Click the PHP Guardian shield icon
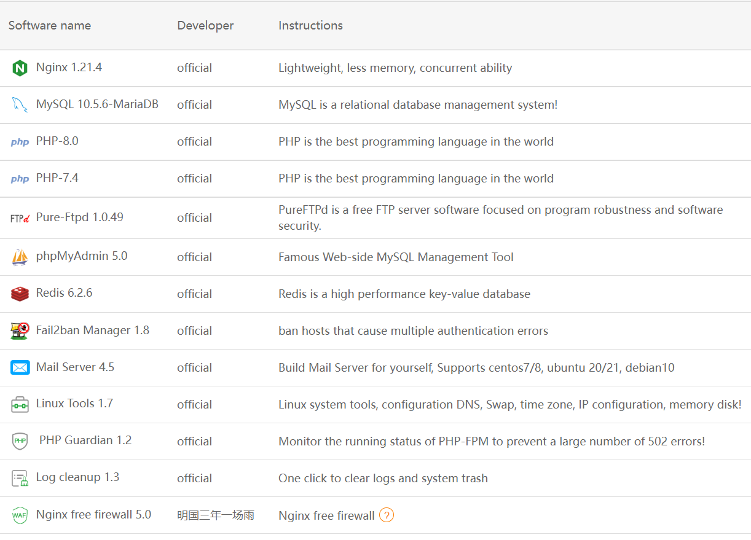 20,441
